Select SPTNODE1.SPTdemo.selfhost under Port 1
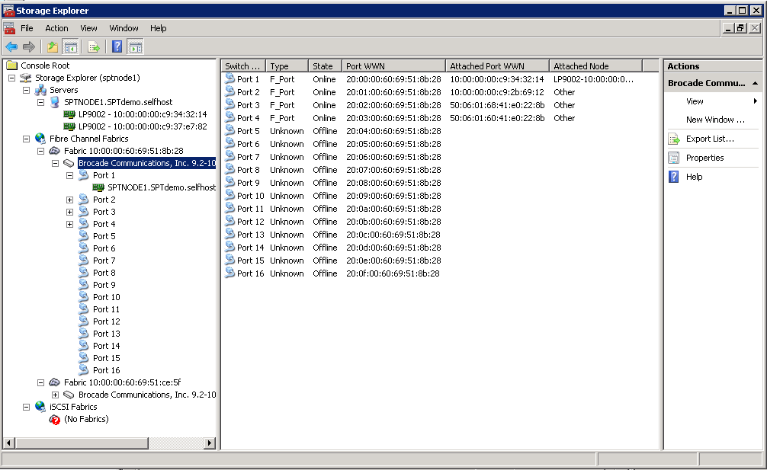Viewport: 767px width, 470px height. pos(162,187)
